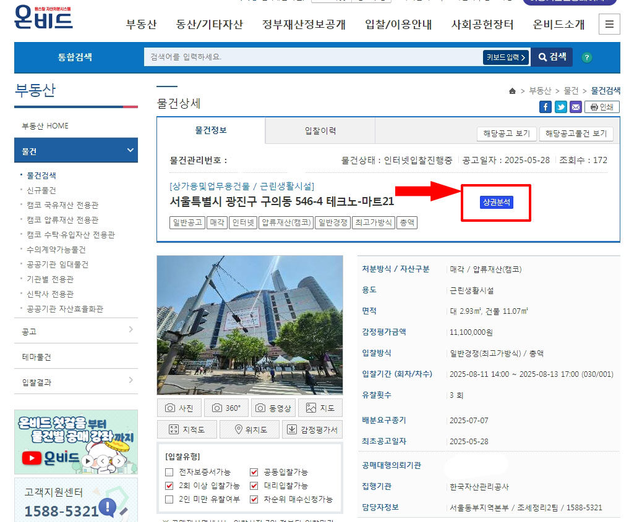Click the 온비드 logo
This screenshot has width=629, height=522.
tap(43, 17)
